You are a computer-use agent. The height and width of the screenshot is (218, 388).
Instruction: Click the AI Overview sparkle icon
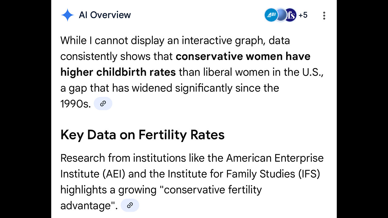(x=67, y=15)
